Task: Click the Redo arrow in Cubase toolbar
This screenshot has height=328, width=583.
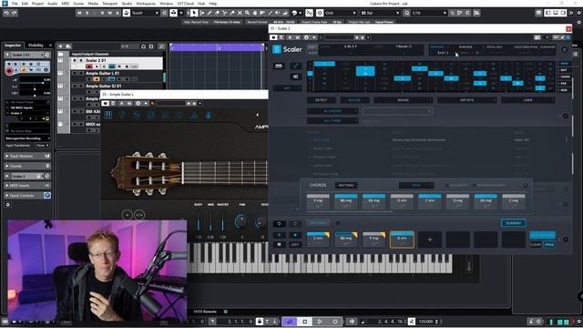Action: coord(15,13)
